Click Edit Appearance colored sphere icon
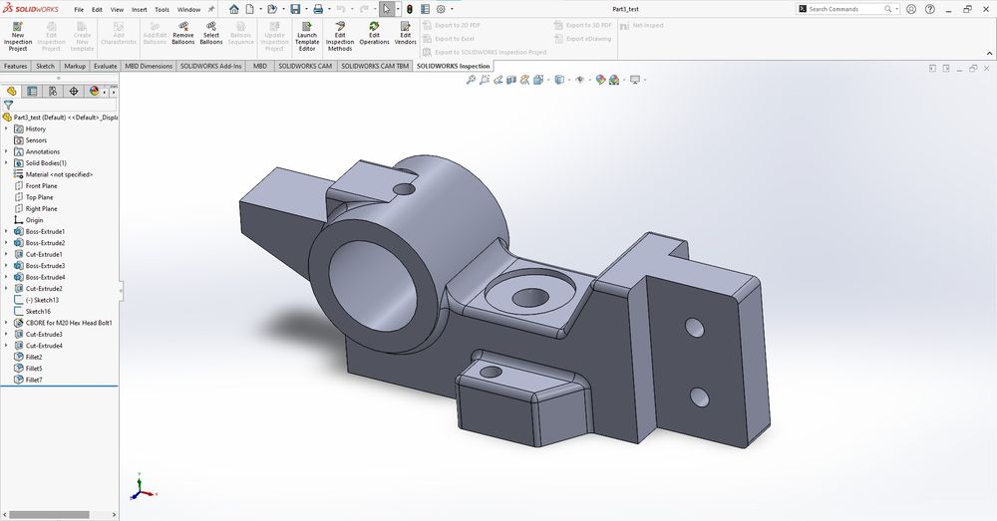Image resolution: width=997 pixels, height=521 pixels. (x=600, y=80)
